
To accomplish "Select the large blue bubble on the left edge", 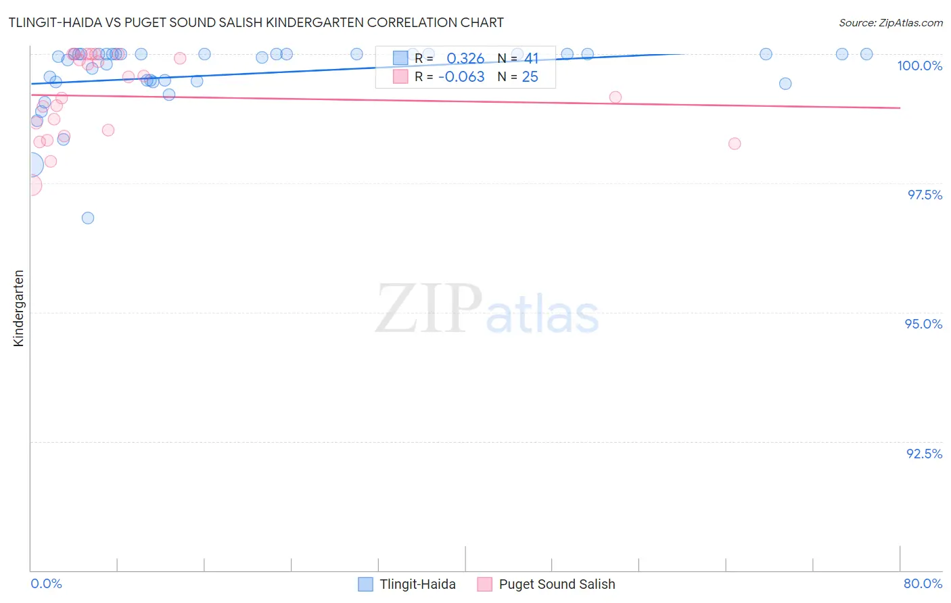I will tap(31, 164).
